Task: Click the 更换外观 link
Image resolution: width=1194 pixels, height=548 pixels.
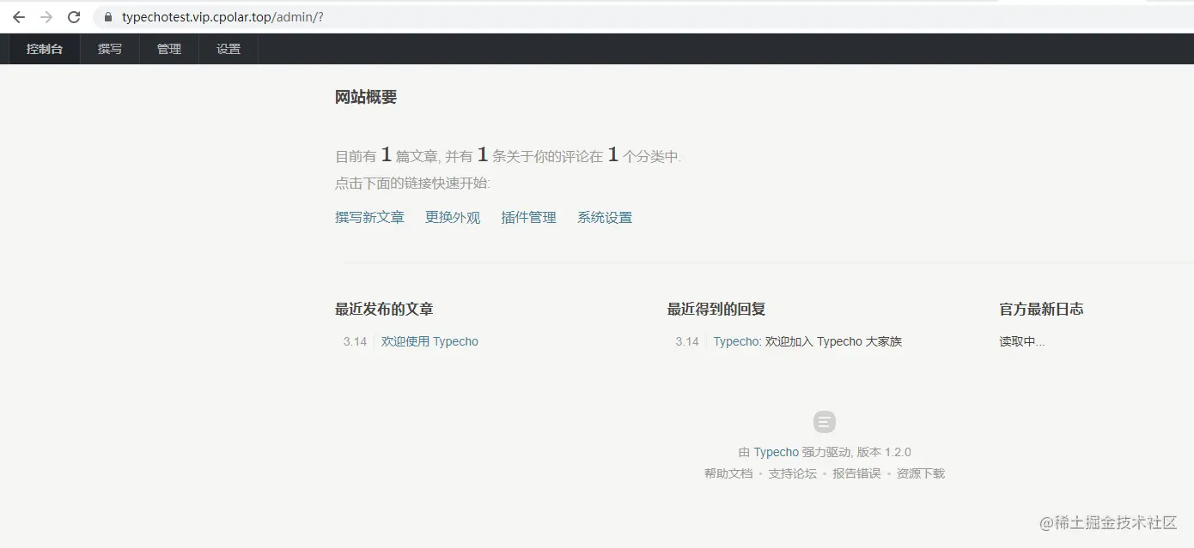Action: 453,218
